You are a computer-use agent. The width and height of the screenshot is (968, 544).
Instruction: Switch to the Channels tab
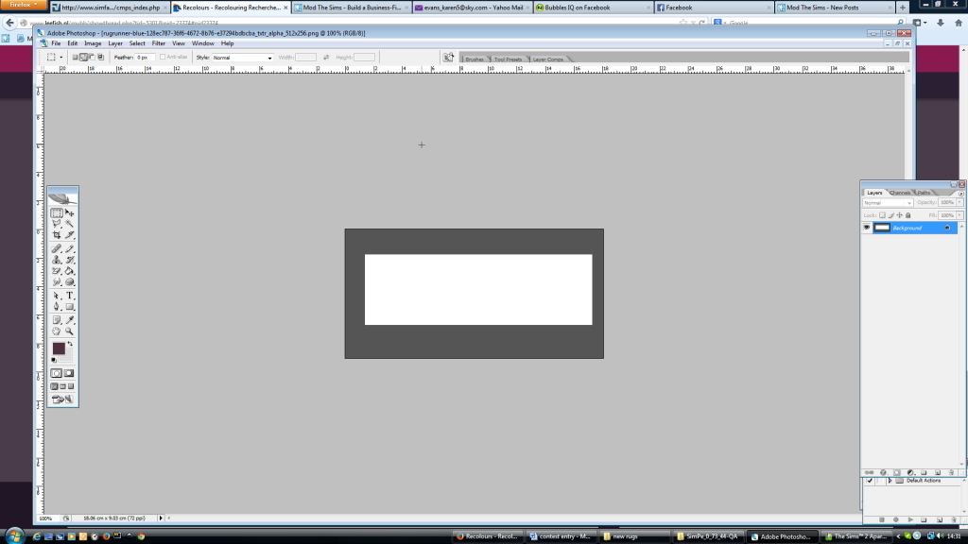tap(900, 193)
